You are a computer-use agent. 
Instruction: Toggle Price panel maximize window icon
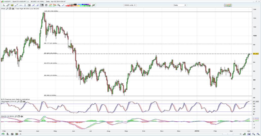[x=10, y=9]
